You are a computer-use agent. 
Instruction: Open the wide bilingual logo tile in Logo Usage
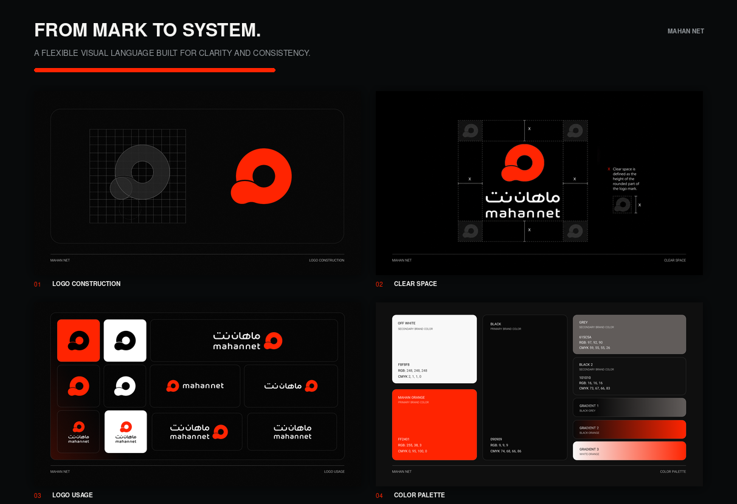pos(244,341)
